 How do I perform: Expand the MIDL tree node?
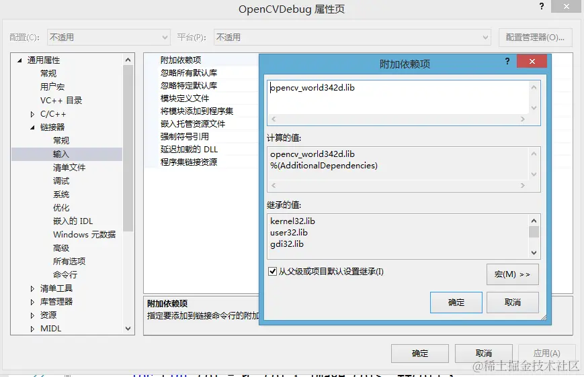(32, 329)
